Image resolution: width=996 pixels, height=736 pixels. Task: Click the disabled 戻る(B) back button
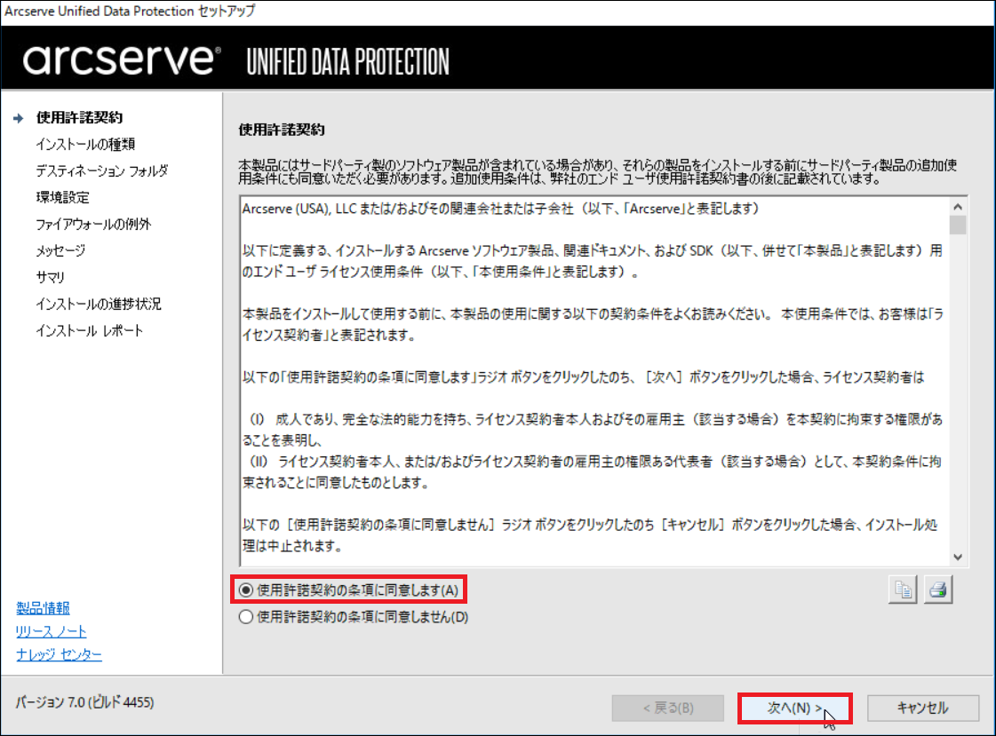[667, 708]
